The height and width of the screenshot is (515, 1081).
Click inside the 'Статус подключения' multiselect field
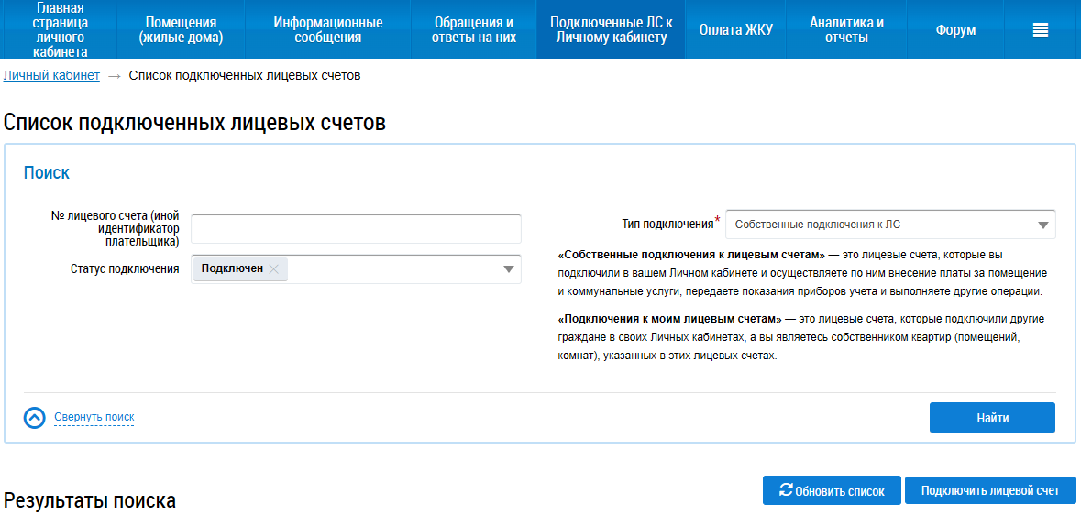point(394,268)
